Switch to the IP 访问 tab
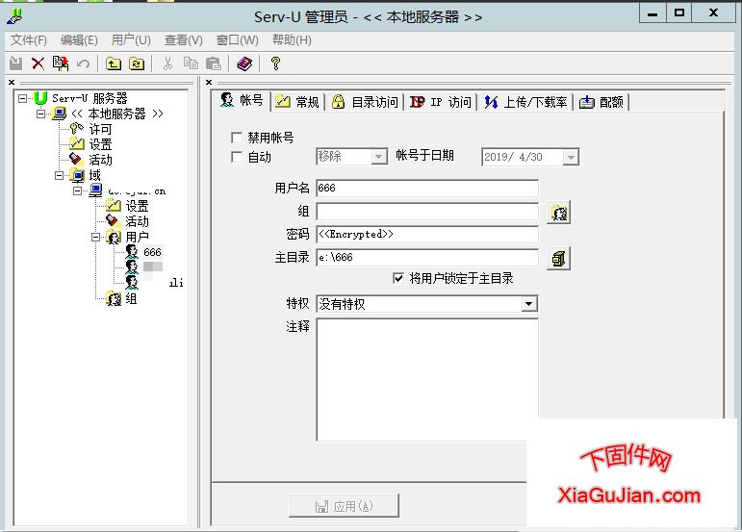The image size is (742, 532). coord(441,102)
